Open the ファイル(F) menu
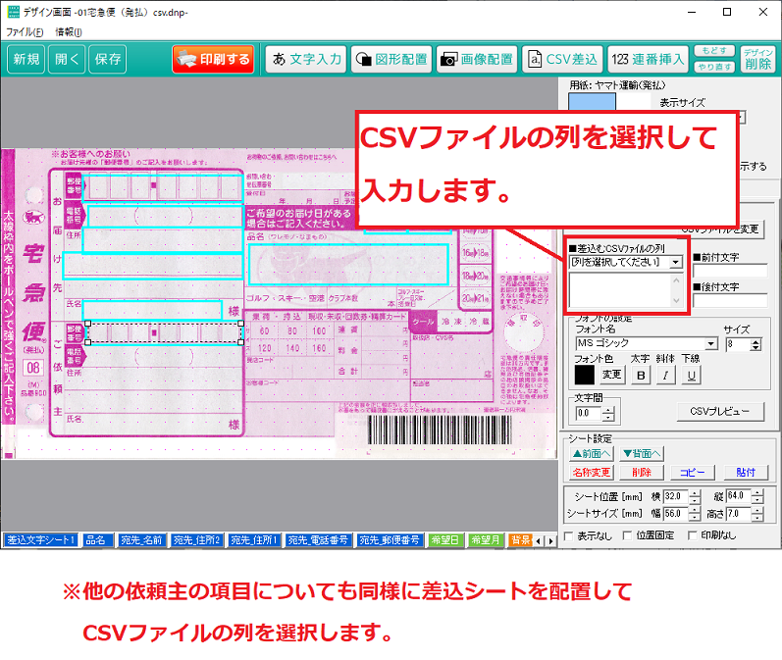This screenshot has width=782, height=660. [x=25, y=32]
